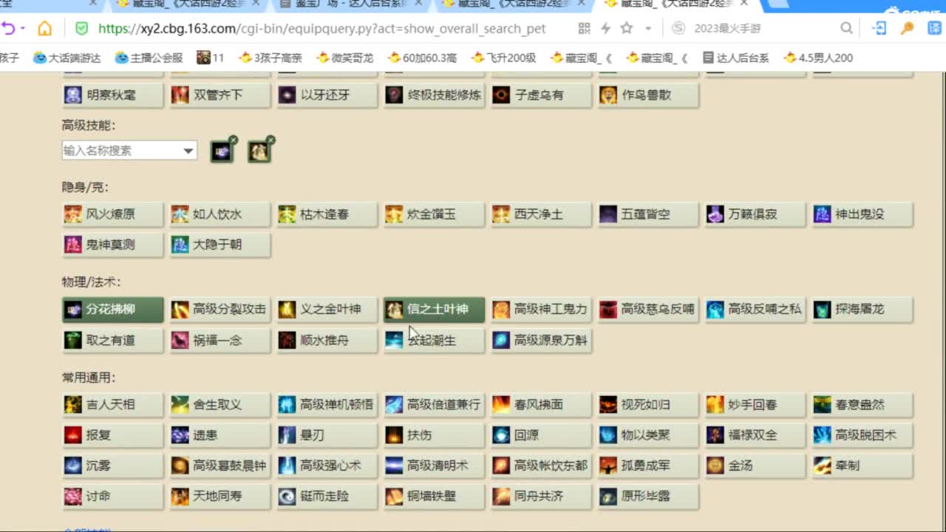Click the blue login arrow icon
The height and width of the screenshot is (532, 946).
[879, 29]
